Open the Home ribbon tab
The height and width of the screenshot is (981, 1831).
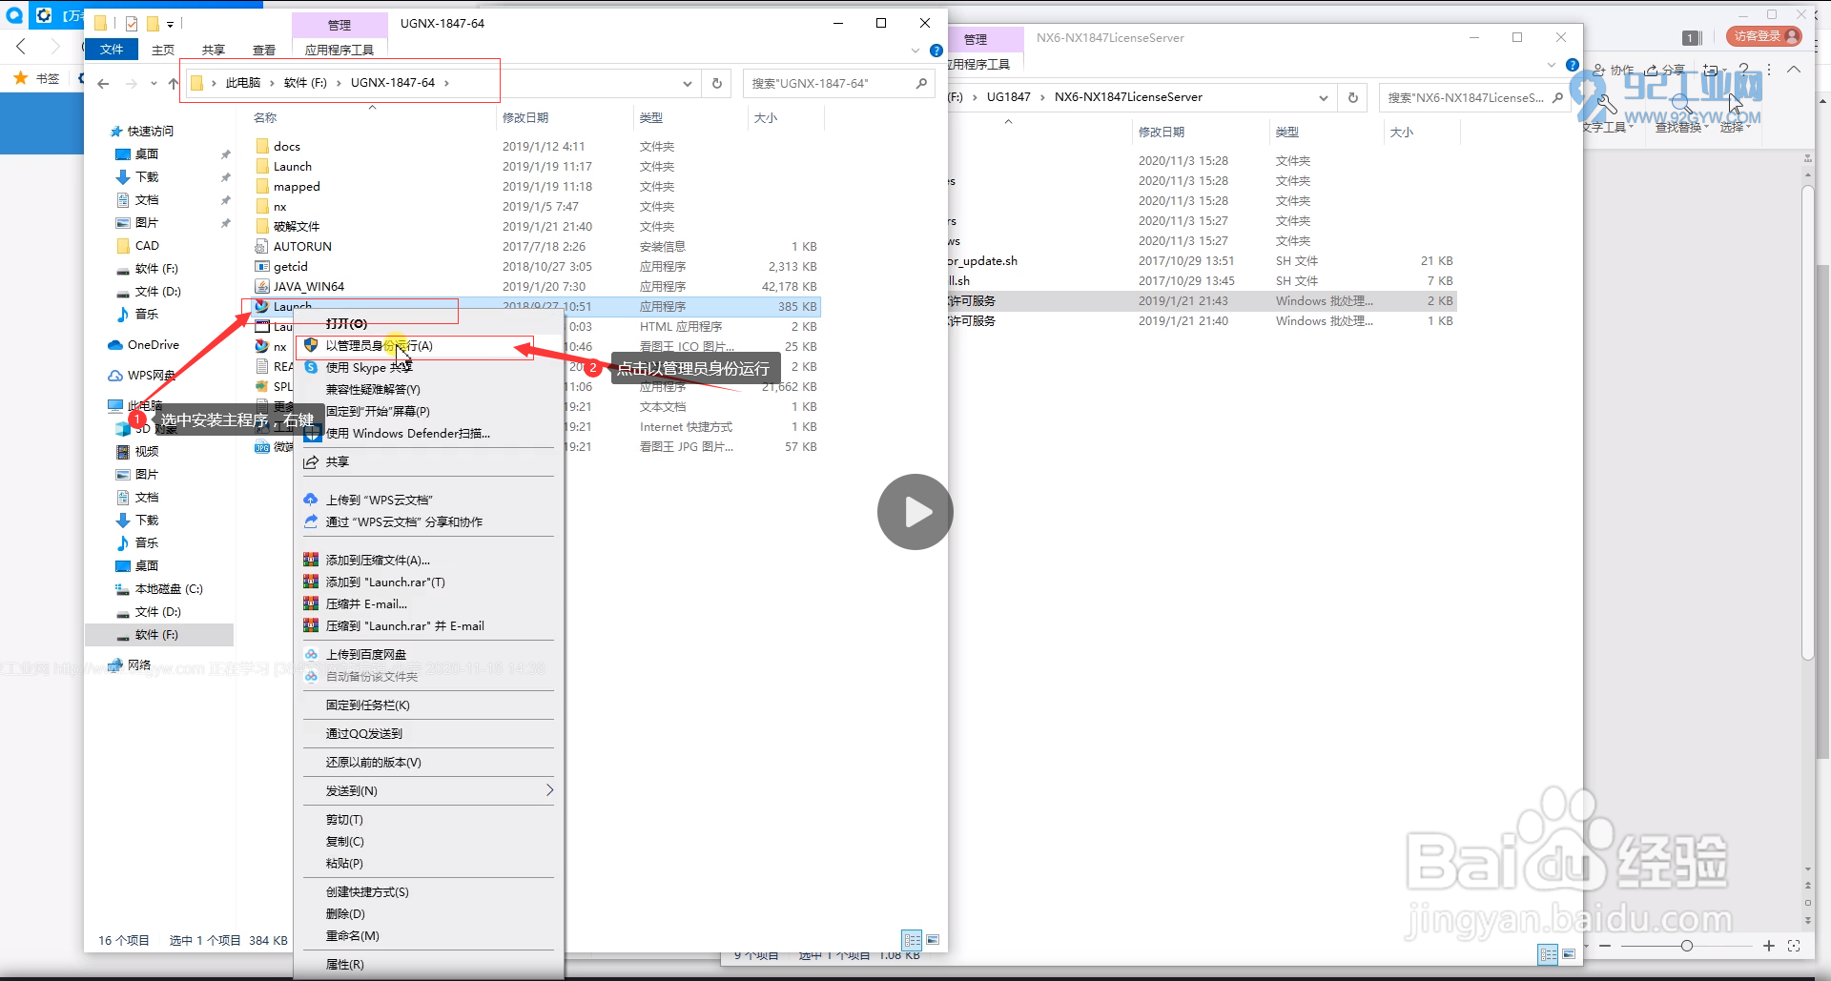click(163, 50)
